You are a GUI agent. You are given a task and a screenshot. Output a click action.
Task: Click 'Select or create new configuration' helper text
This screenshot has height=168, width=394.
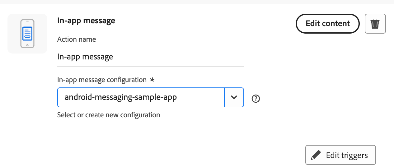pyautogui.click(x=109, y=115)
